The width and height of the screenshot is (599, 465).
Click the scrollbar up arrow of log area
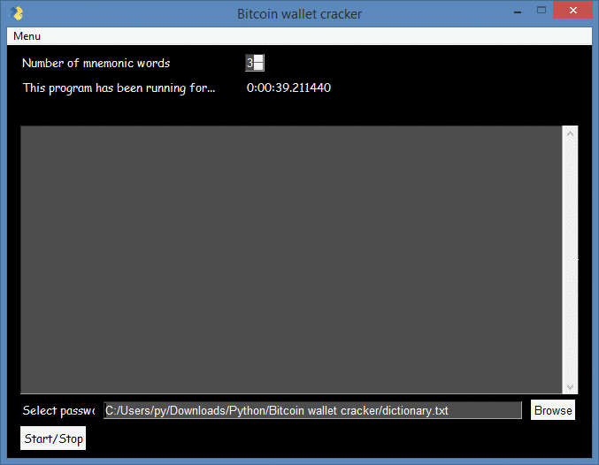coord(571,133)
